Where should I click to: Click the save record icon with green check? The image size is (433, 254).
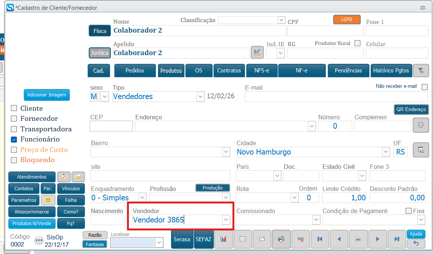click(x=281, y=239)
